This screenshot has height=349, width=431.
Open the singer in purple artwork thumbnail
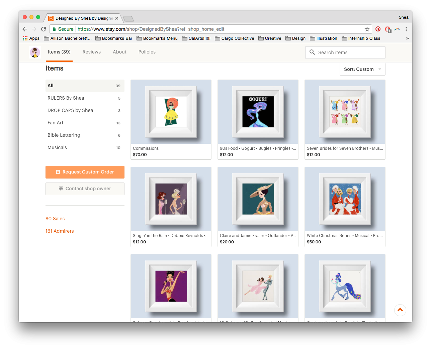point(171,286)
